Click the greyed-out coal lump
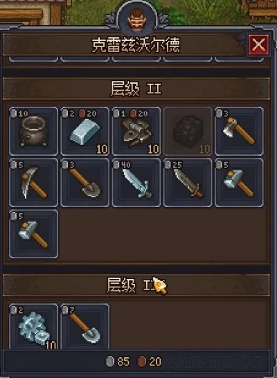 tap(188, 132)
